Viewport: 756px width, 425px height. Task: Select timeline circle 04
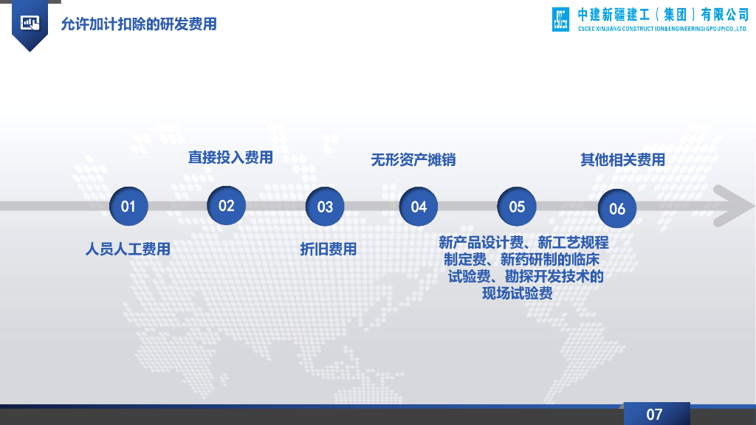click(419, 207)
